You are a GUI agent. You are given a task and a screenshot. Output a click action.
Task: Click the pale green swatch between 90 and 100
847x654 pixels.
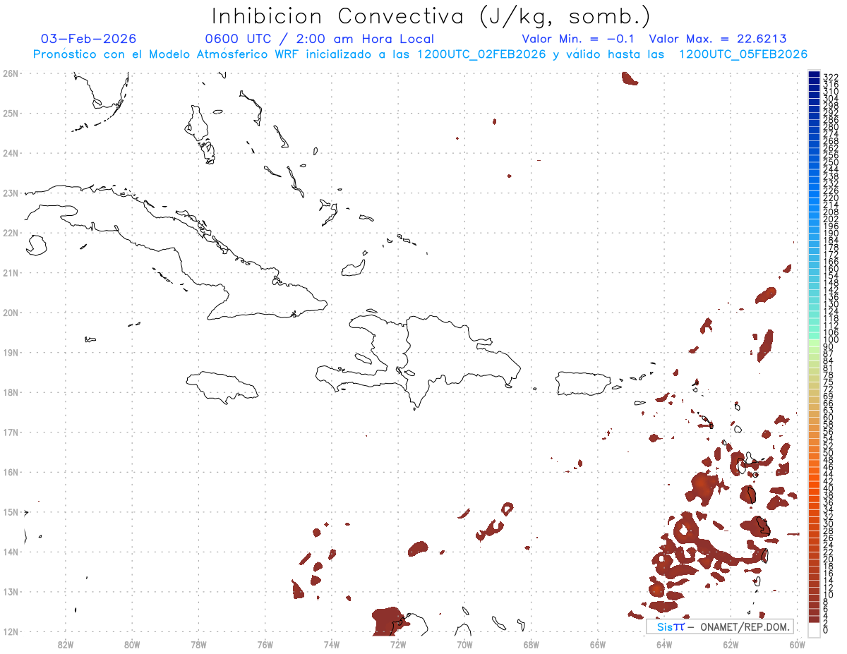click(x=815, y=343)
